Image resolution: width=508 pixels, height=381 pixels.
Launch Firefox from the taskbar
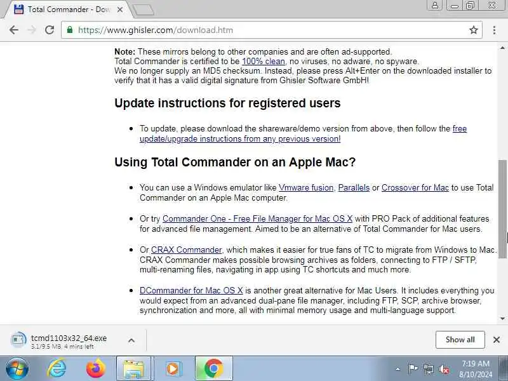point(96,369)
